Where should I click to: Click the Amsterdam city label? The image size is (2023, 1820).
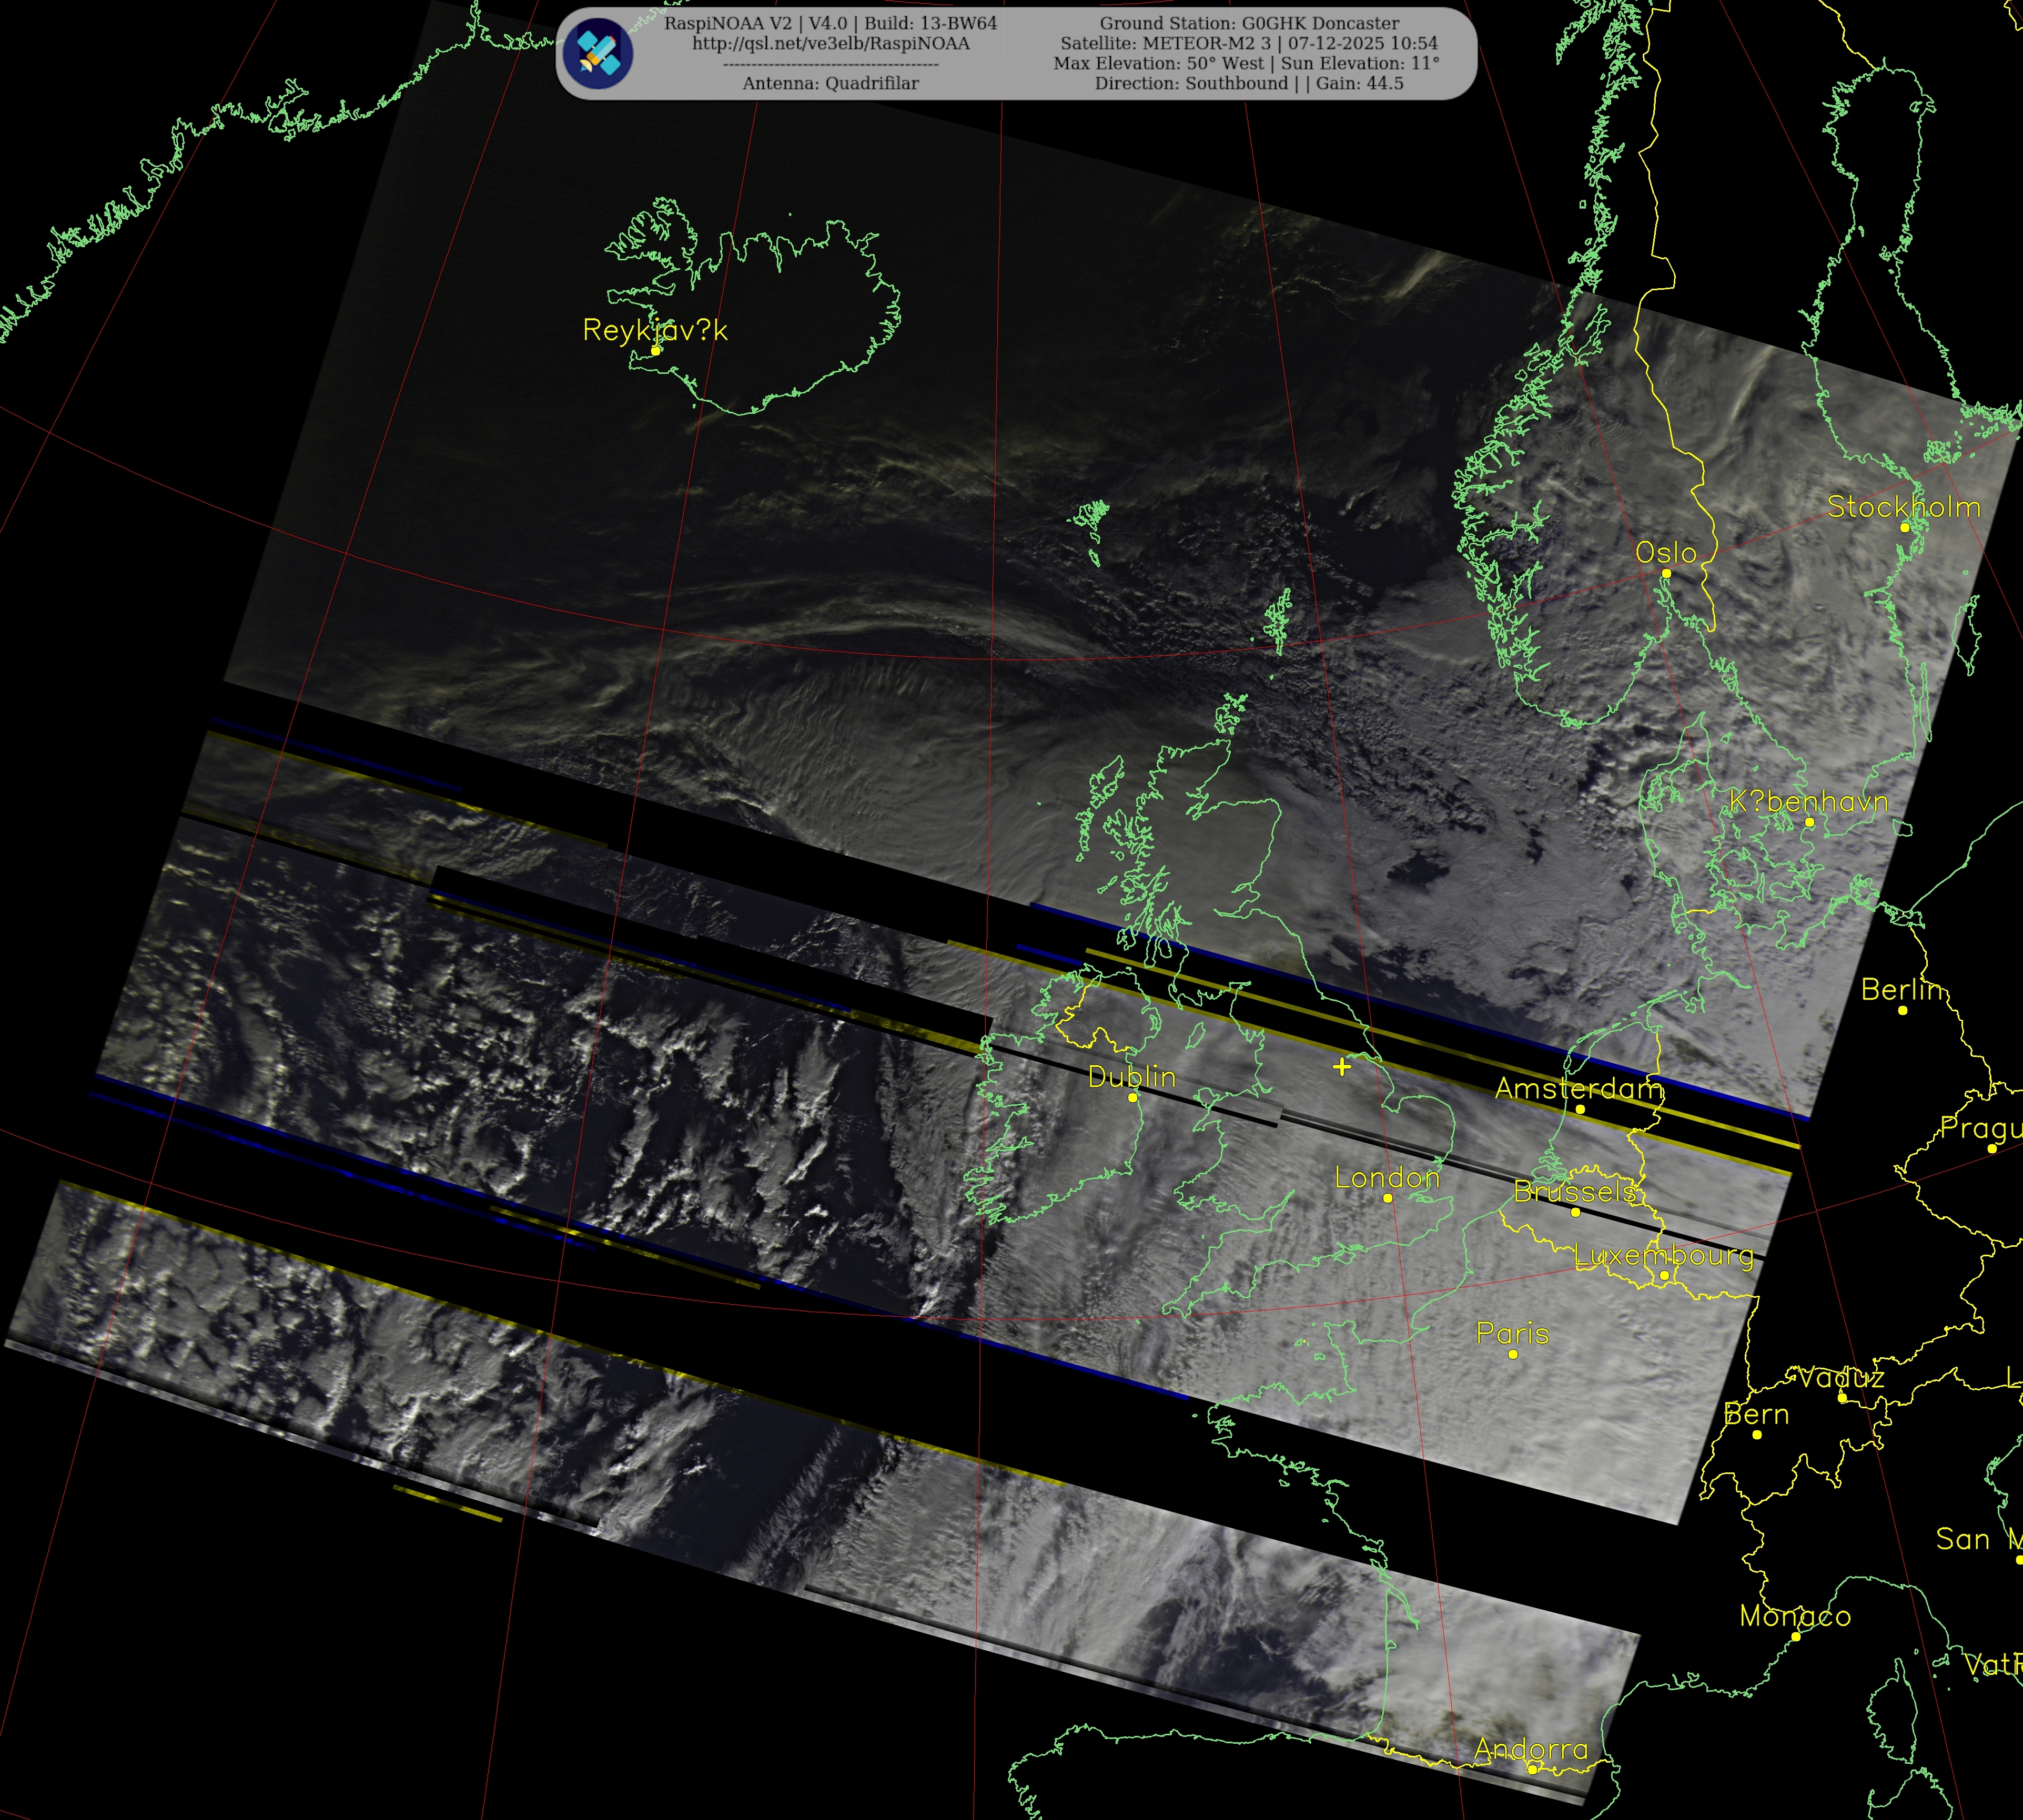[1578, 1088]
